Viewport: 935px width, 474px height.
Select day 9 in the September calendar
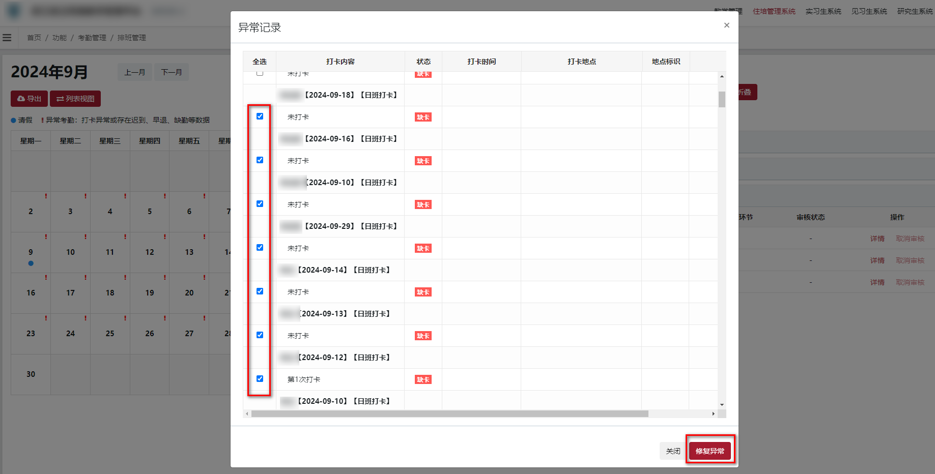[31, 252]
